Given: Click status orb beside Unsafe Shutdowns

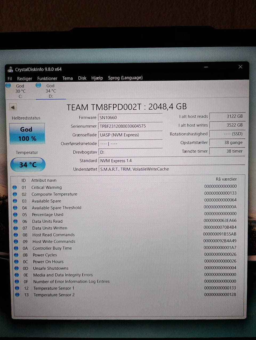Looking at the screenshot, I should [17, 268].
